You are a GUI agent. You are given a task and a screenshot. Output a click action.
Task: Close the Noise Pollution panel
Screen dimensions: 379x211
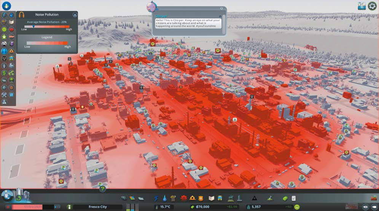pyautogui.click(x=75, y=15)
